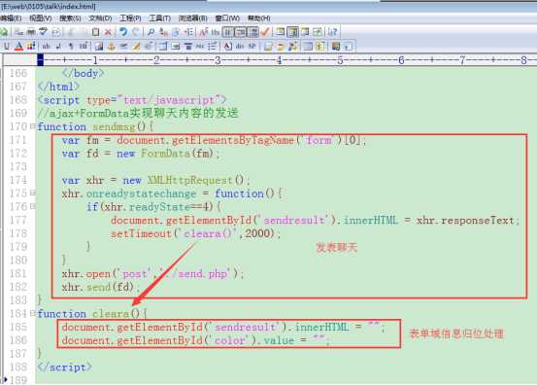Open the color palette picker icon
The height and width of the screenshot is (385, 537).
tap(31, 46)
